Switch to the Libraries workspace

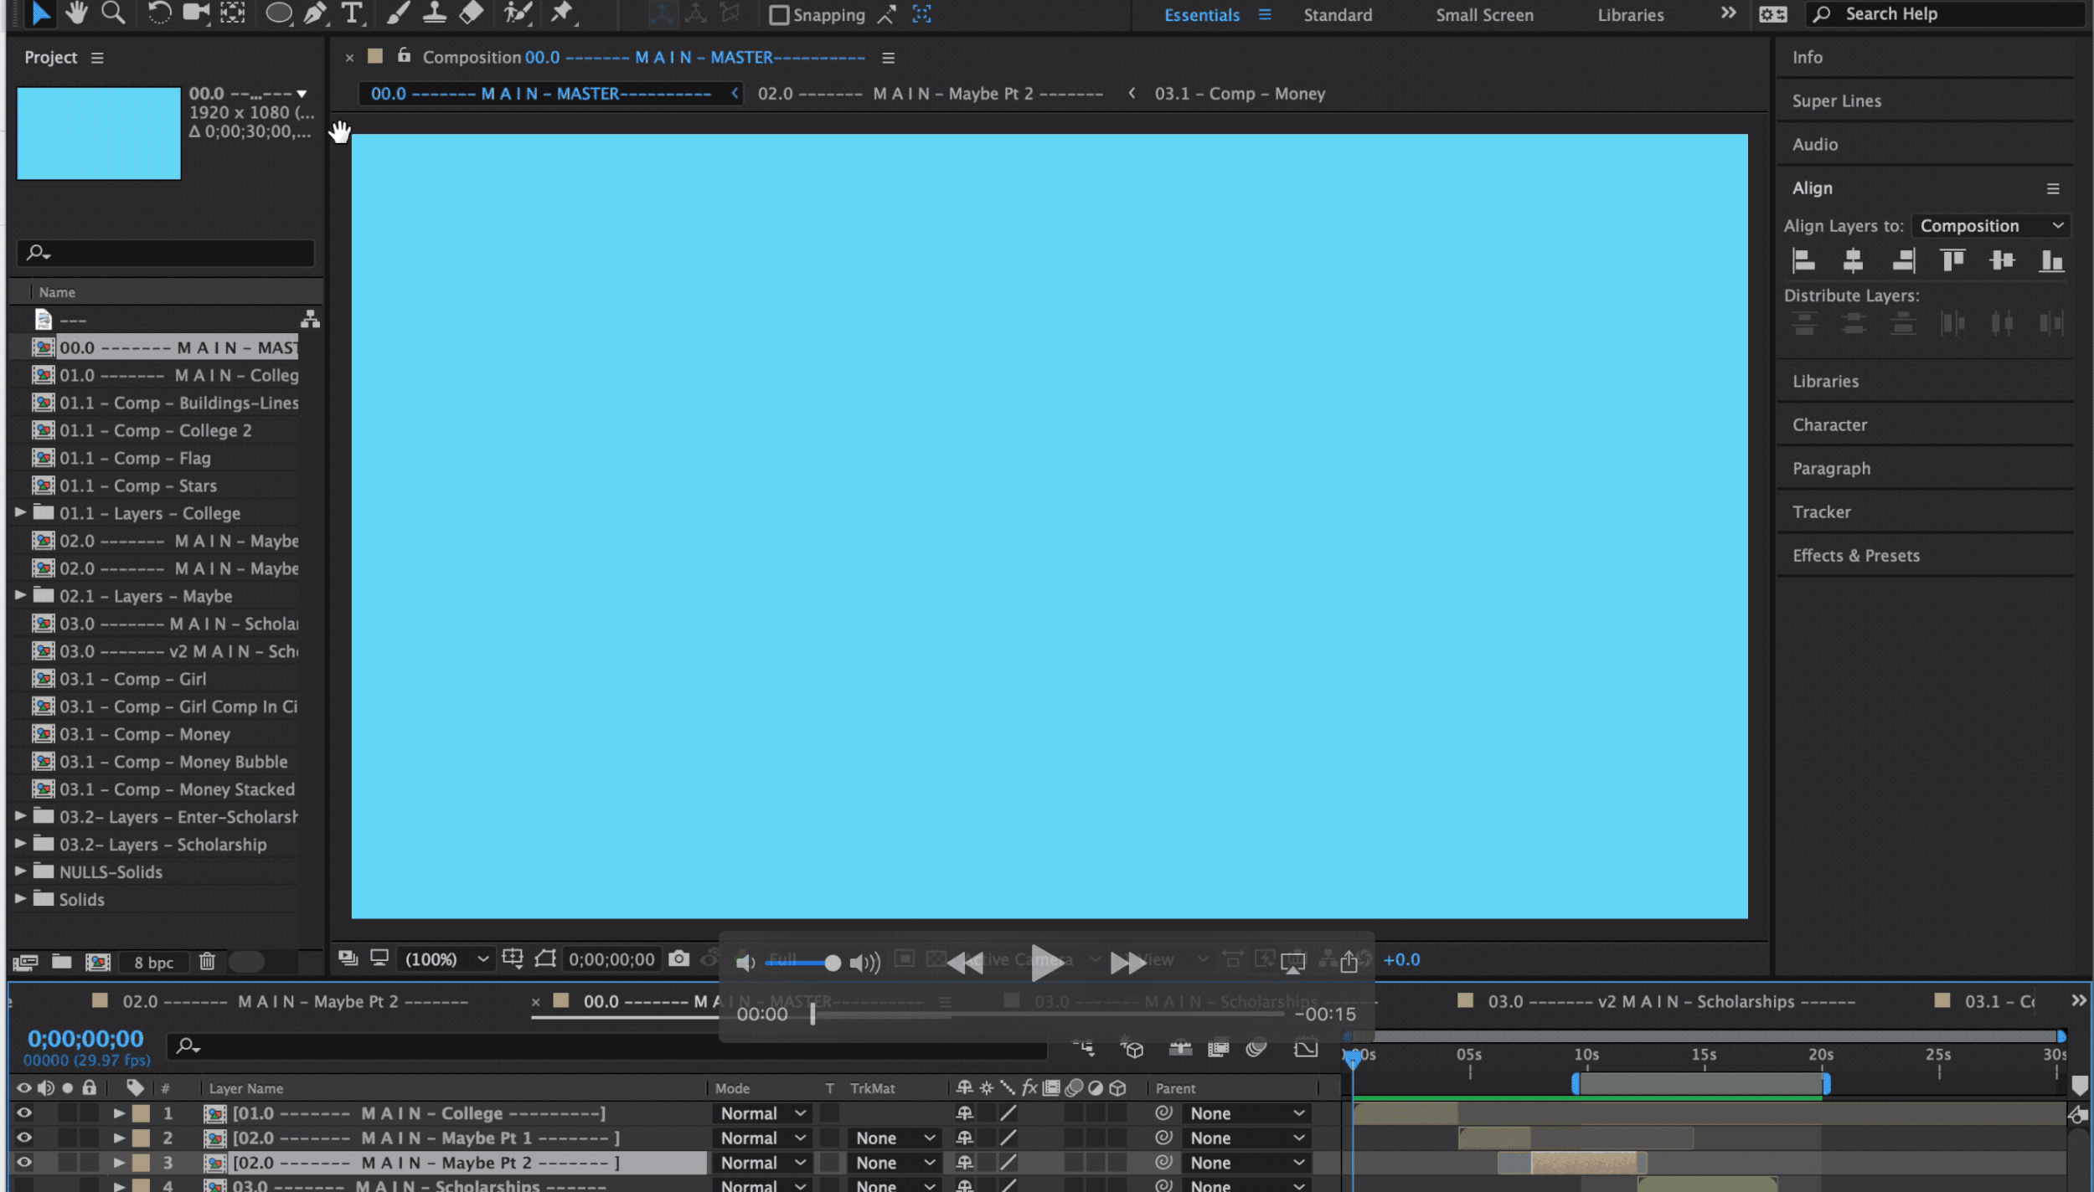[1630, 15]
